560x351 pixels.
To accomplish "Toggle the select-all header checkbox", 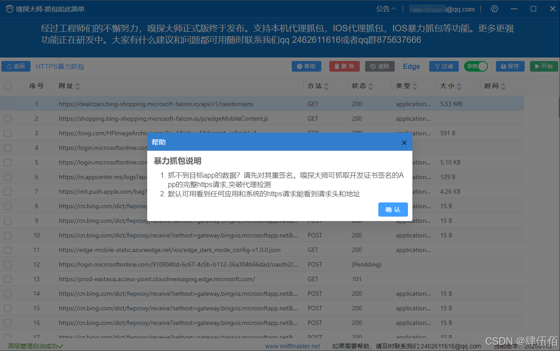I will (x=8, y=86).
